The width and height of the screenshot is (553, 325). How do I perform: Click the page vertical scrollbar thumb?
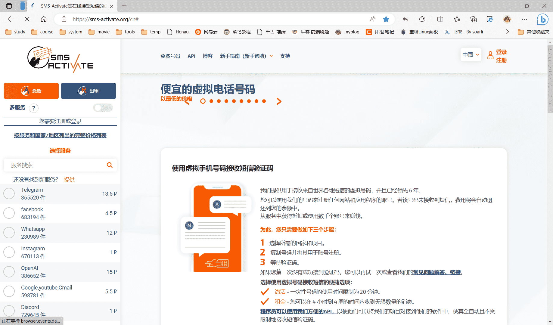[550, 79]
